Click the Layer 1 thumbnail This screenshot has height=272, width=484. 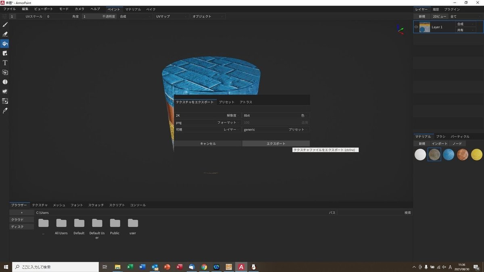pyautogui.click(x=425, y=27)
